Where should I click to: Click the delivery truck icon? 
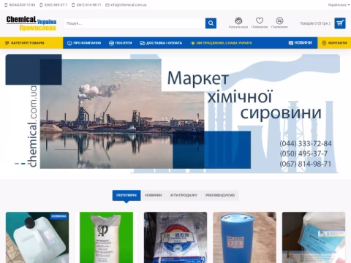point(143,43)
